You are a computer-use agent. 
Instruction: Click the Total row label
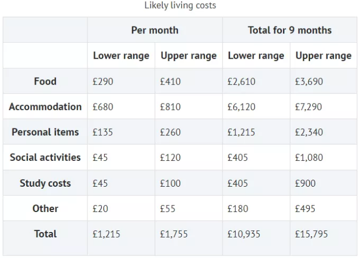coord(45,234)
